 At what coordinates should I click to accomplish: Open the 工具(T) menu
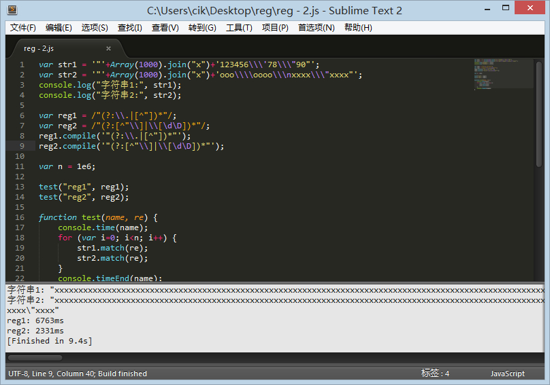pyautogui.click(x=239, y=28)
